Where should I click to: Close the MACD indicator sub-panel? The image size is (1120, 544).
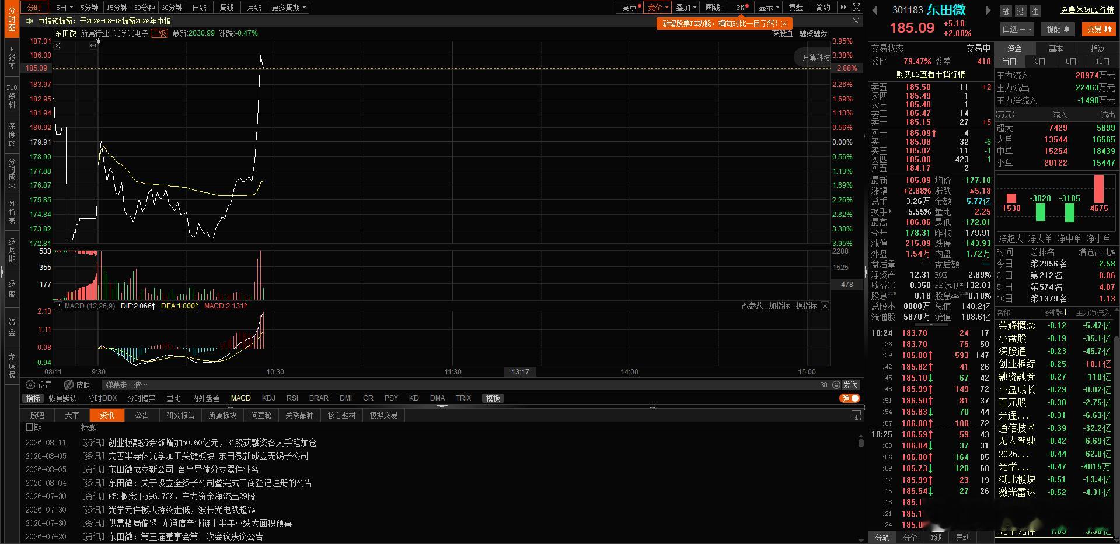point(825,306)
